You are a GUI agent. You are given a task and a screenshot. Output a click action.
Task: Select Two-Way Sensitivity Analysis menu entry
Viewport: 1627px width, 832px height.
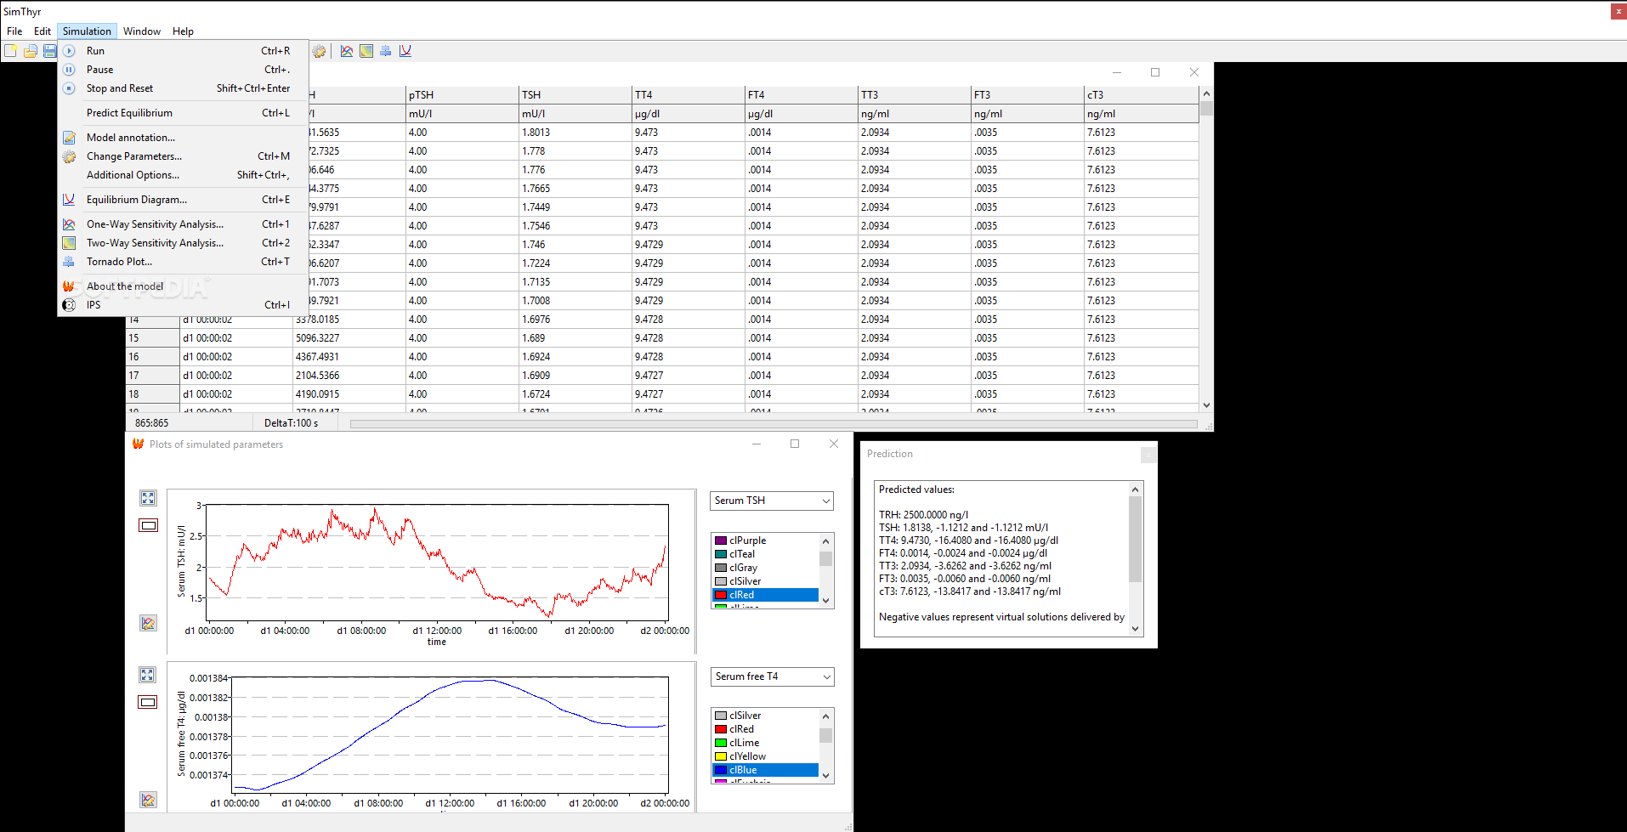click(183, 243)
